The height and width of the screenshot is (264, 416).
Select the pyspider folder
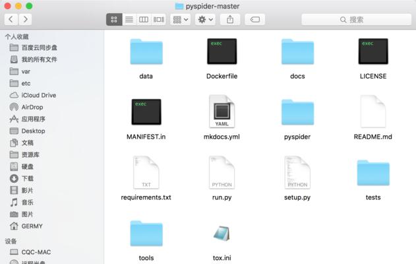(297, 112)
